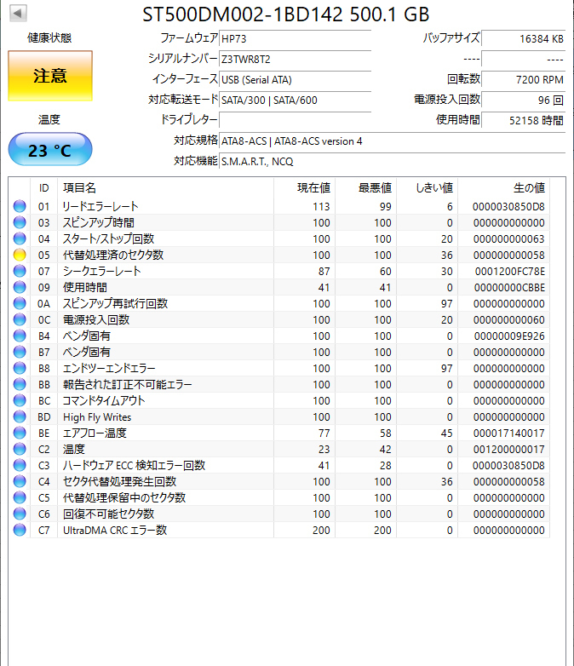Select the UltraDMA CRC エラー数 attribute name
The height and width of the screenshot is (666, 574).
115,530
